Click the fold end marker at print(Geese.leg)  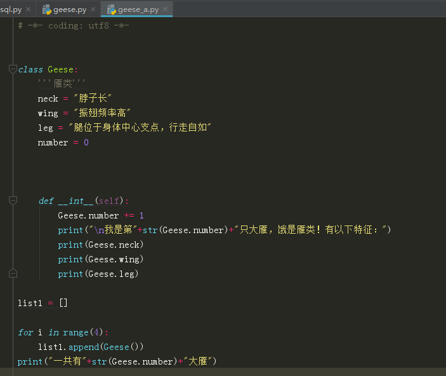point(13,274)
